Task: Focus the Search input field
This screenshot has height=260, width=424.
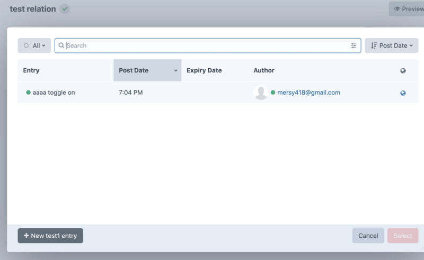Action: click(207, 46)
